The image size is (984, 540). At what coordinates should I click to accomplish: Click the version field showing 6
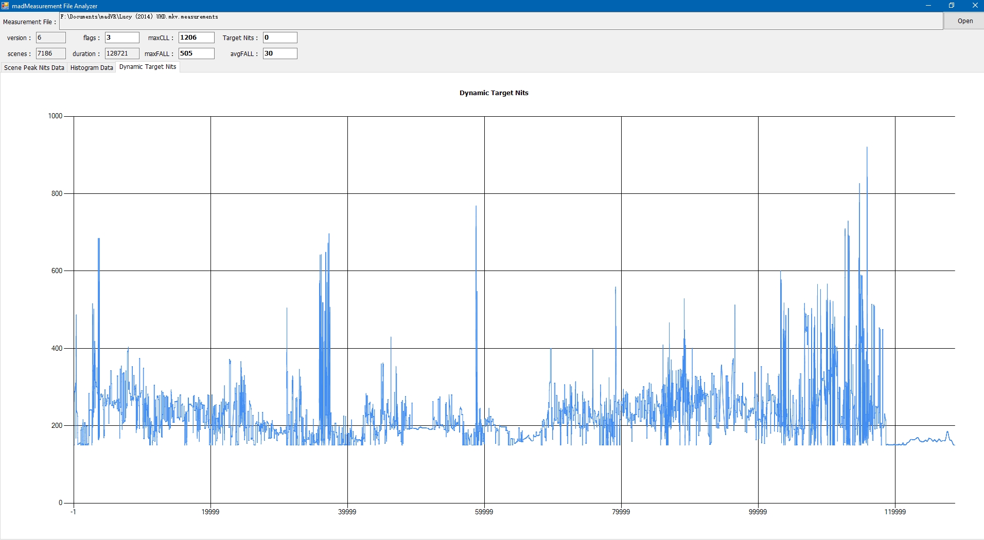(50, 38)
